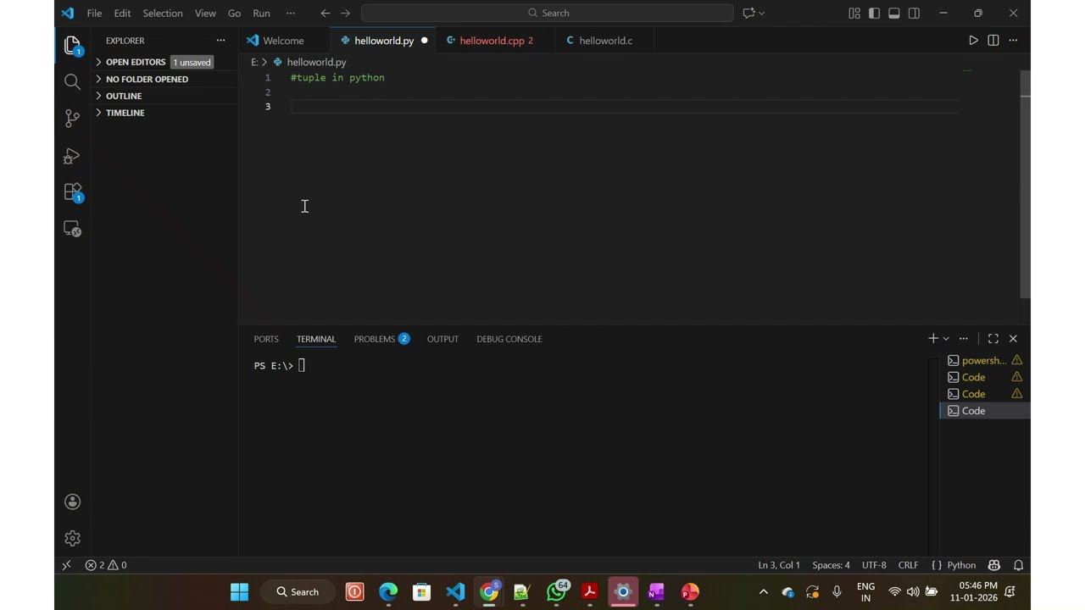Open the terminal launch profile dropdown
This screenshot has width=1085, height=610.
946,338
